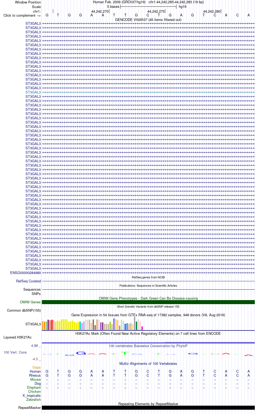
Task: Click the 44,242,270 position marker
Action: point(100,11)
